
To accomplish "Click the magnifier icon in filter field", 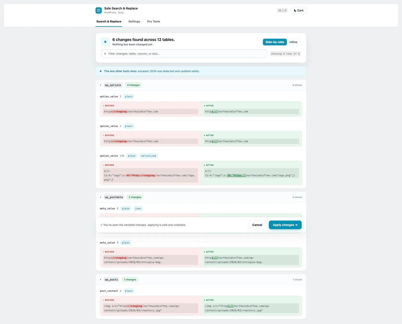I will [x=105, y=54].
